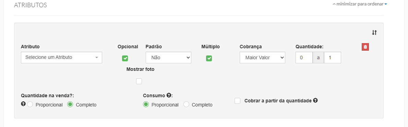Check Cobrar a partir da quantidade
This screenshot has width=408, height=127.
(x=237, y=101)
